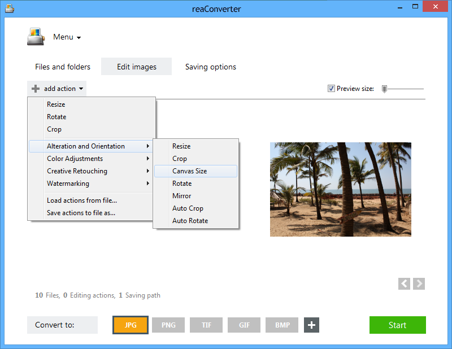Click the palm beach preview image

coord(341,189)
